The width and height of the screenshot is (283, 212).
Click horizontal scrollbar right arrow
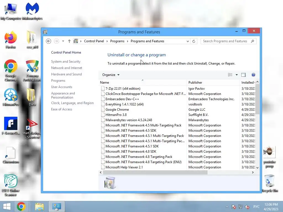pyautogui.click(x=253, y=172)
